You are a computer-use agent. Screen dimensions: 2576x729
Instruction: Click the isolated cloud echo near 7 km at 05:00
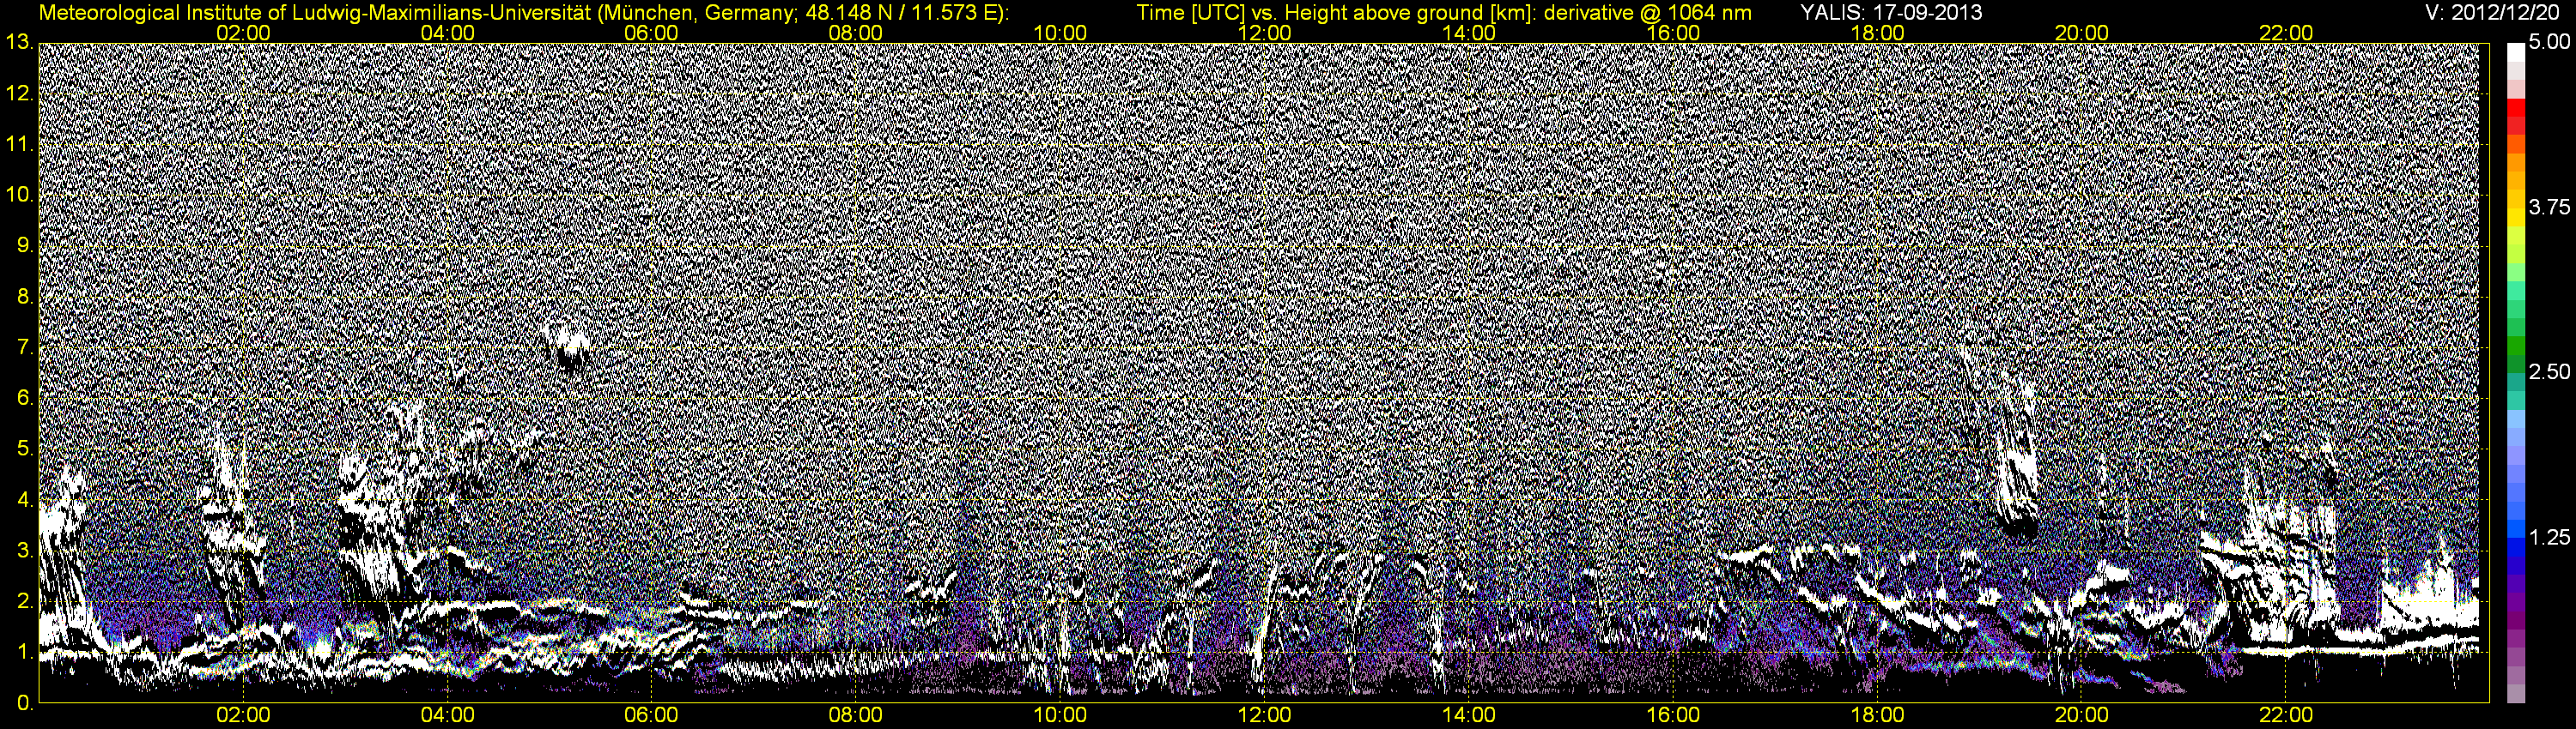[x=566, y=347]
